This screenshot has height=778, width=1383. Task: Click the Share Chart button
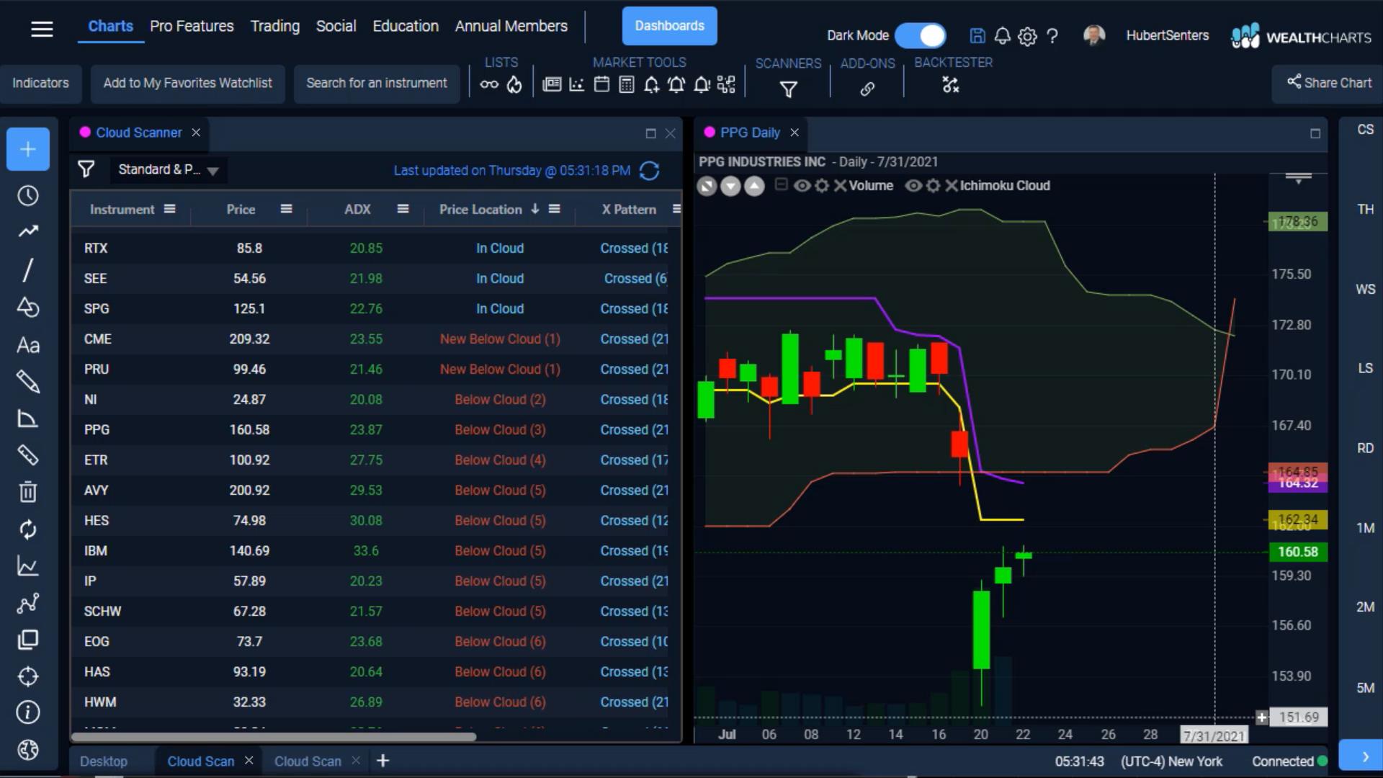1329,83
